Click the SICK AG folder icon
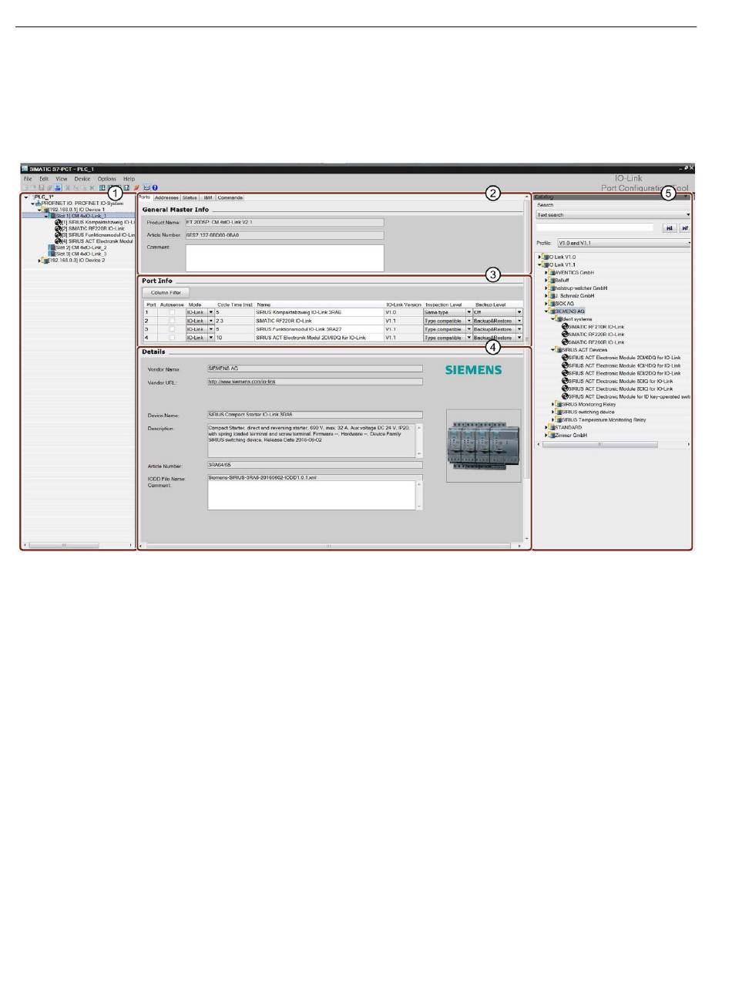This screenshot has height=1003, width=732. [x=552, y=304]
